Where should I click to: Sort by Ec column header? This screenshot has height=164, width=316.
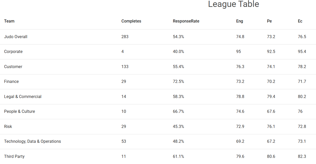click(300, 21)
